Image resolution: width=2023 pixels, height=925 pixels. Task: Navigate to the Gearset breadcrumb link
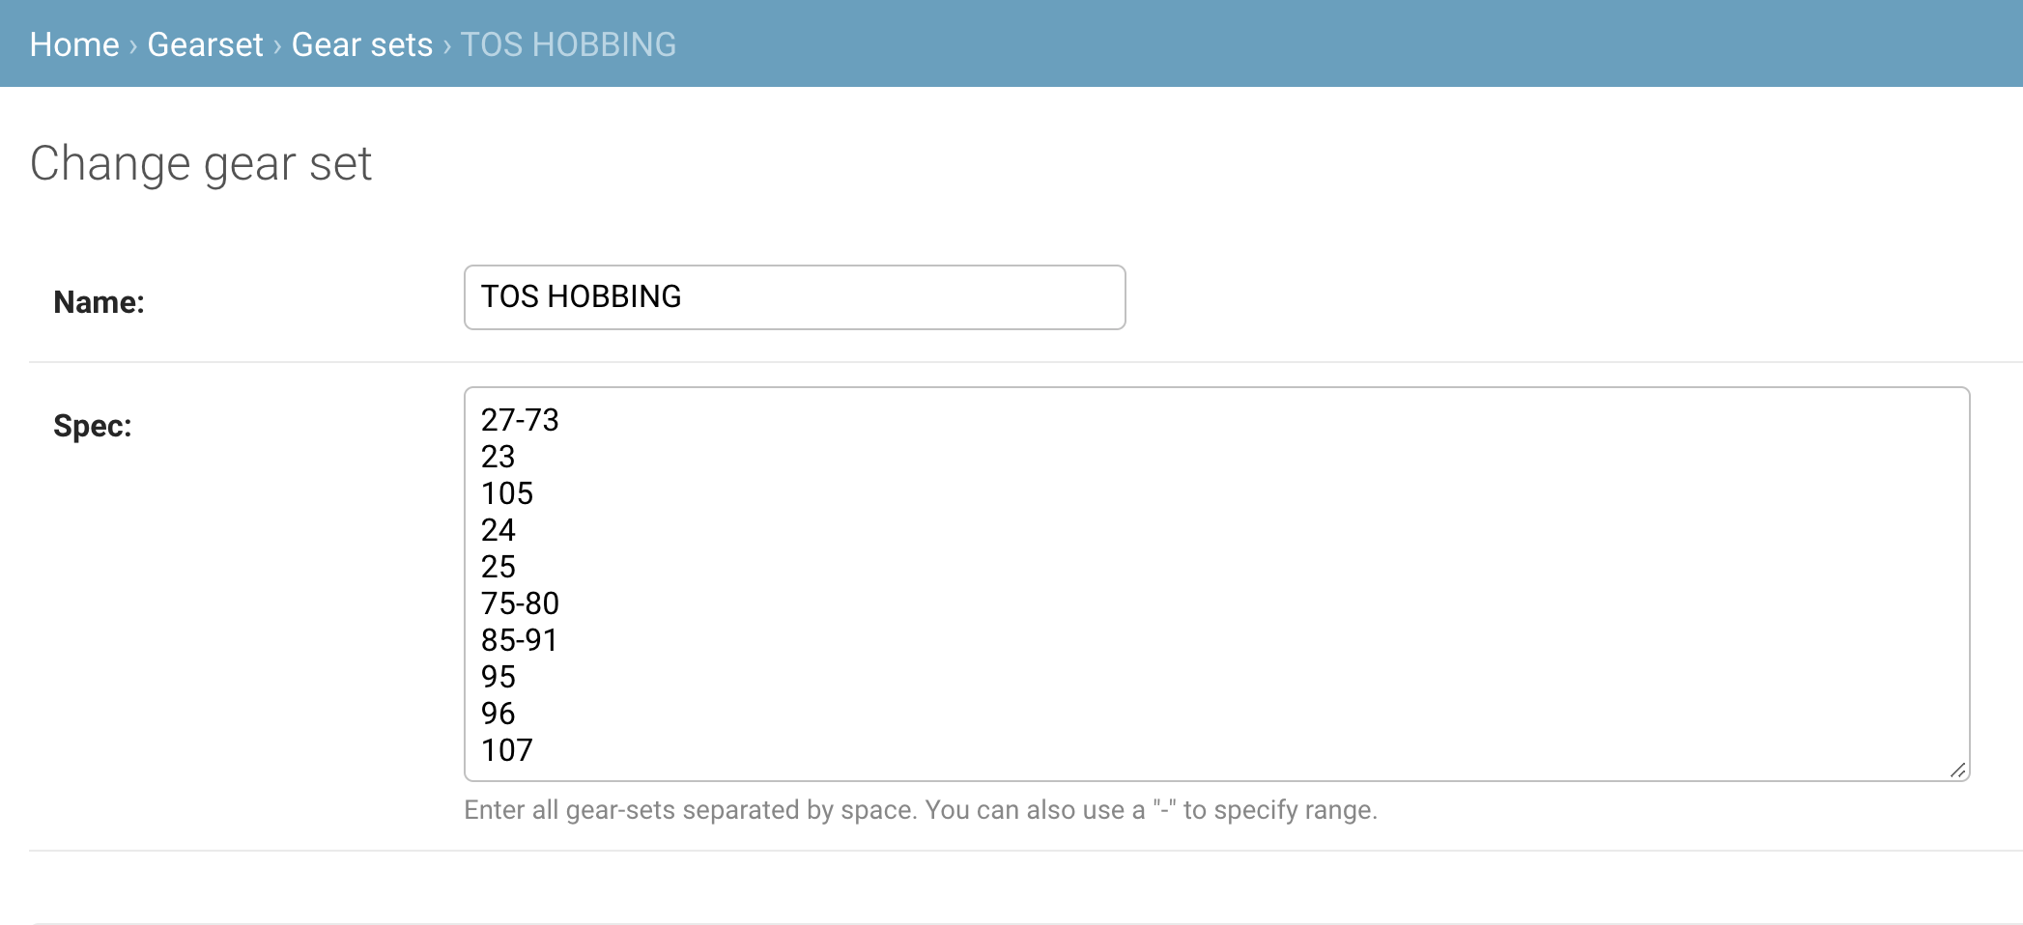pyautogui.click(x=205, y=43)
